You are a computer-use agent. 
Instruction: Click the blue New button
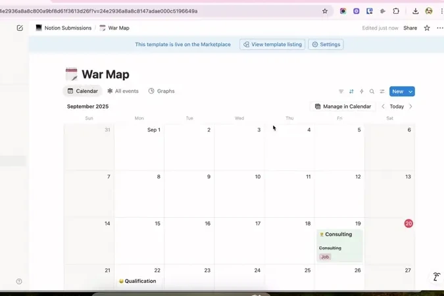point(398,91)
